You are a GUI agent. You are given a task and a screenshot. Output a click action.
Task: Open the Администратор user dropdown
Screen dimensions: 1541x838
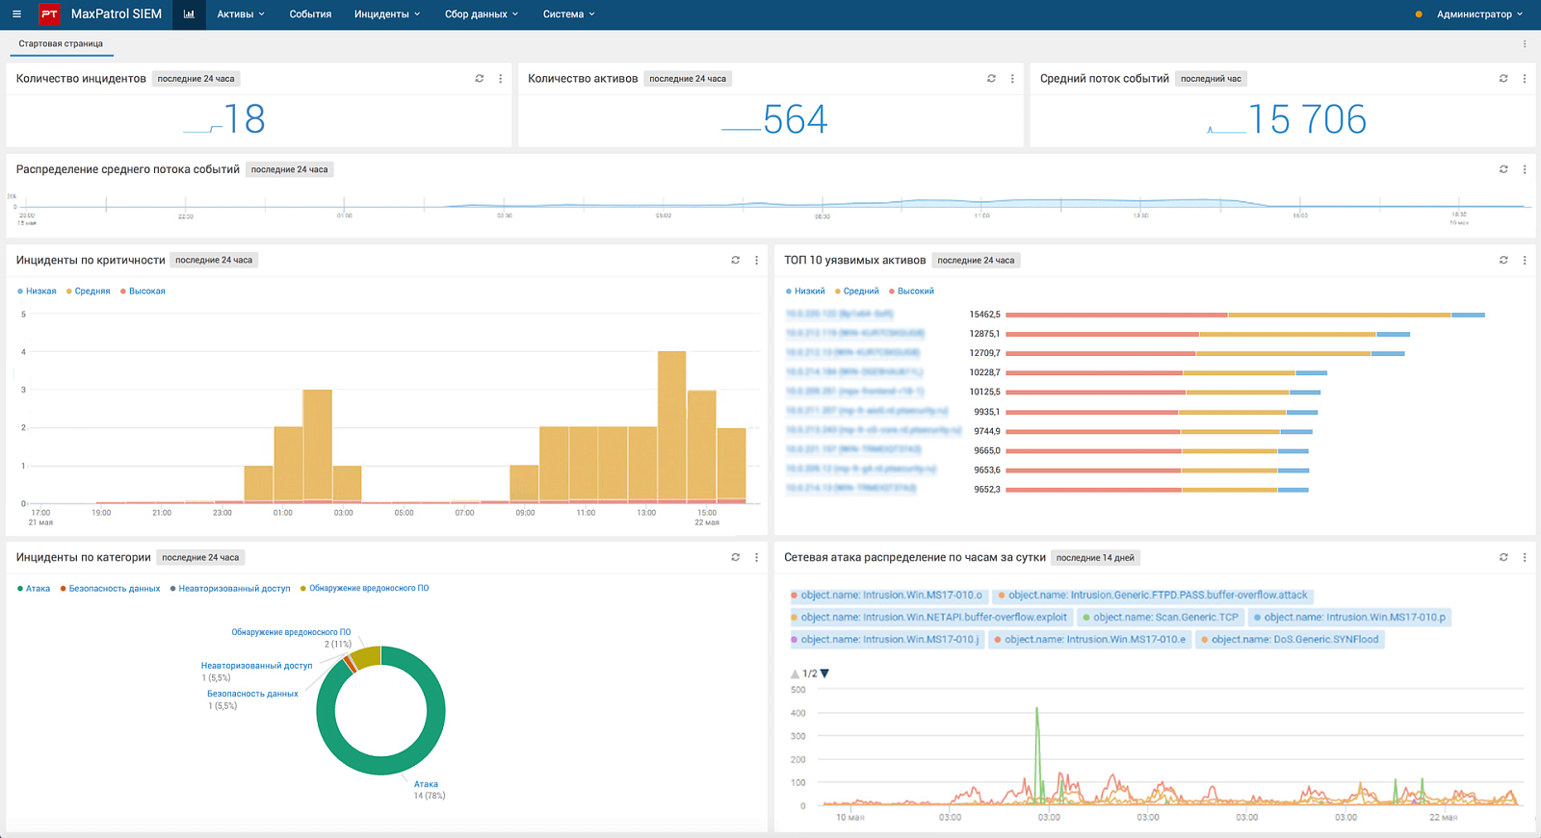pyautogui.click(x=1479, y=14)
